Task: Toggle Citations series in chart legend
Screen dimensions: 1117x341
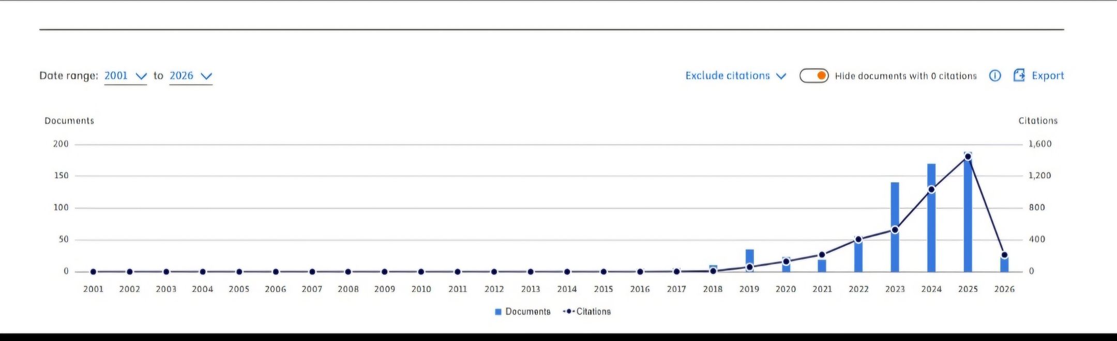Action: [587, 312]
